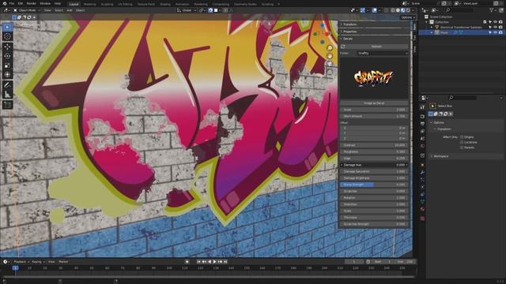Jump to the timeline start frame button
The height and width of the screenshot is (284, 506).
click(x=198, y=262)
